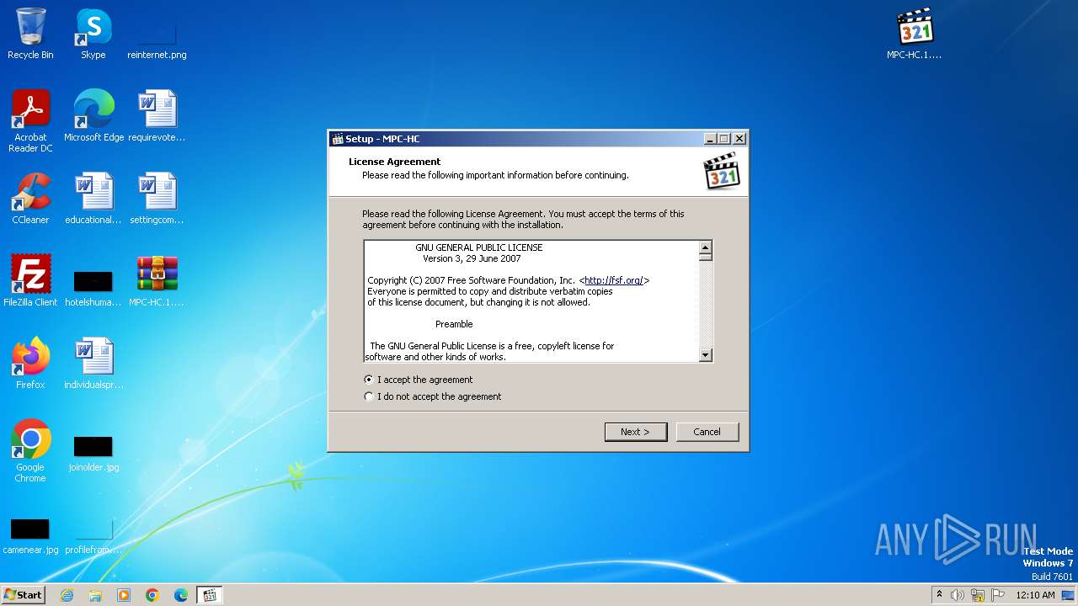1078x606 pixels.
Task: Select 'I do not accept the agreement'
Action: [433, 396]
